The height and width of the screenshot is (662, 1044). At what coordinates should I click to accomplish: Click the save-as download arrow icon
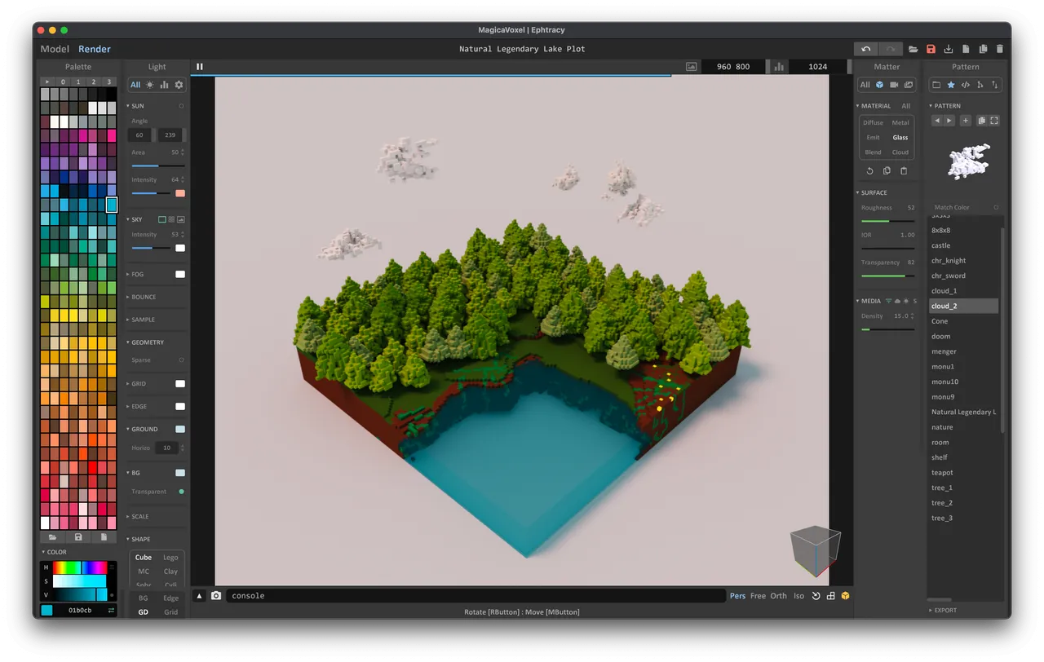click(949, 49)
